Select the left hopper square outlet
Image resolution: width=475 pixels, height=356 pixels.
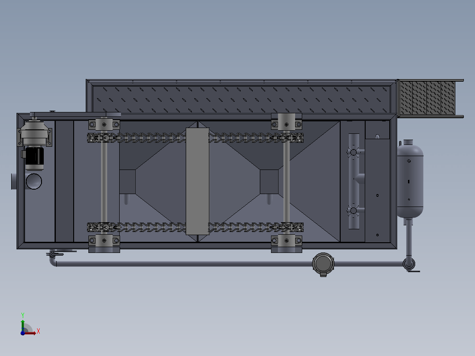128,182
